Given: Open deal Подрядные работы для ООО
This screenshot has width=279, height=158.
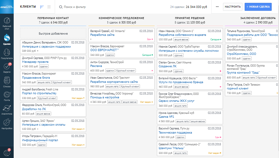Looking at the screenshot, I should [x=252, y=35].
